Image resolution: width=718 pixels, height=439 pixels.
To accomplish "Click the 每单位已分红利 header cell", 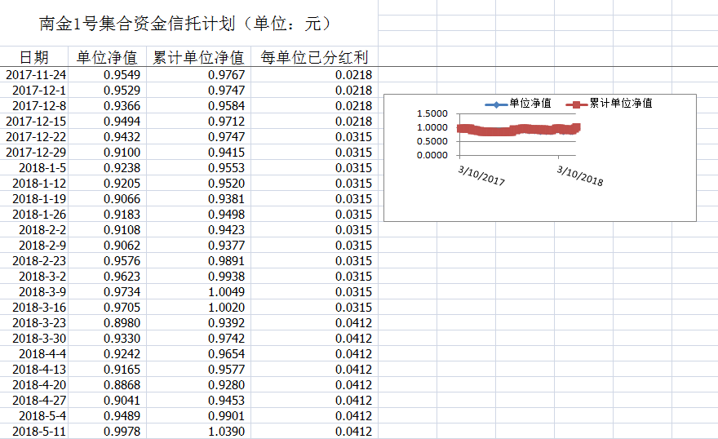I will [x=314, y=57].
